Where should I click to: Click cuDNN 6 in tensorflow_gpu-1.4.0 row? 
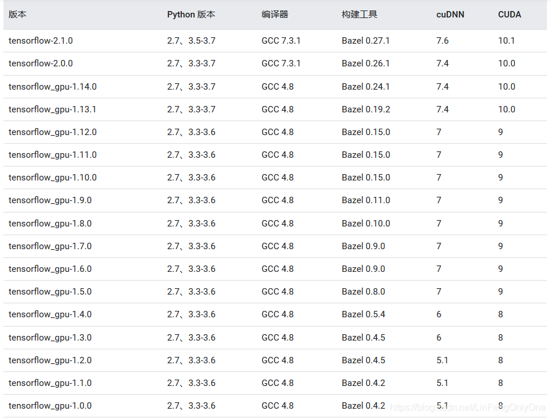pos(439,314)
